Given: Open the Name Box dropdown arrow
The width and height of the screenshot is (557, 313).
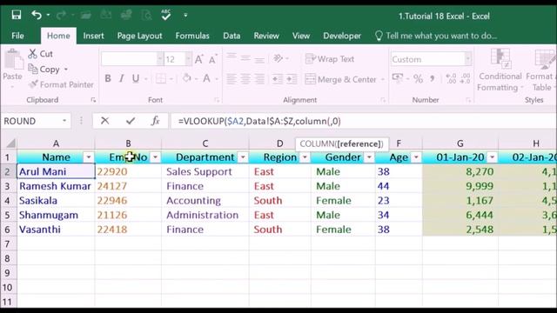Looking at the screenshot, I should tap(64, 121).
